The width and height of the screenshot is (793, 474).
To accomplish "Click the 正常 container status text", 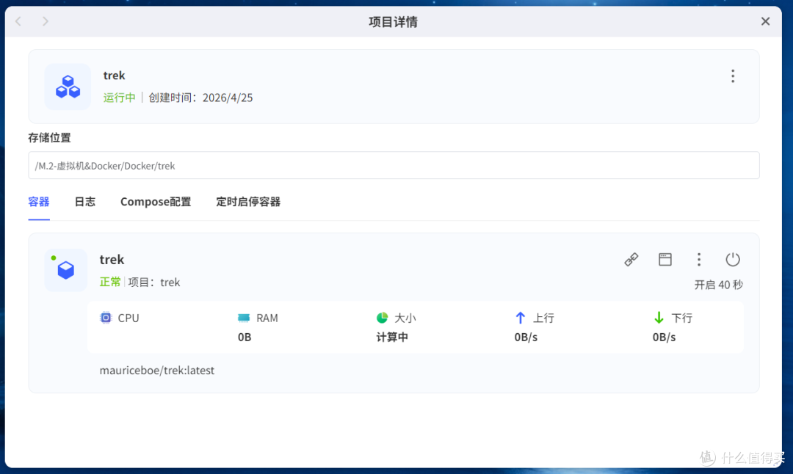I will 110,282.
